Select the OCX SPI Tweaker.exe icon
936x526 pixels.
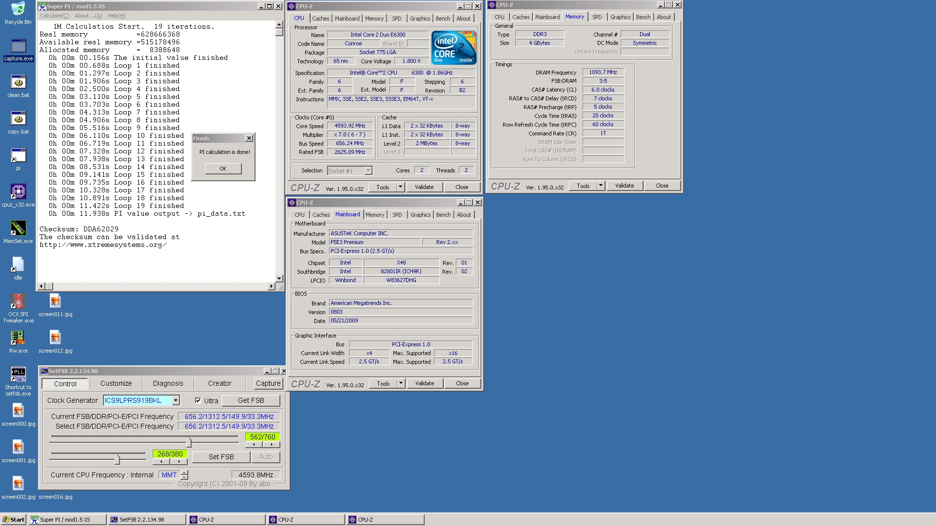18,308
